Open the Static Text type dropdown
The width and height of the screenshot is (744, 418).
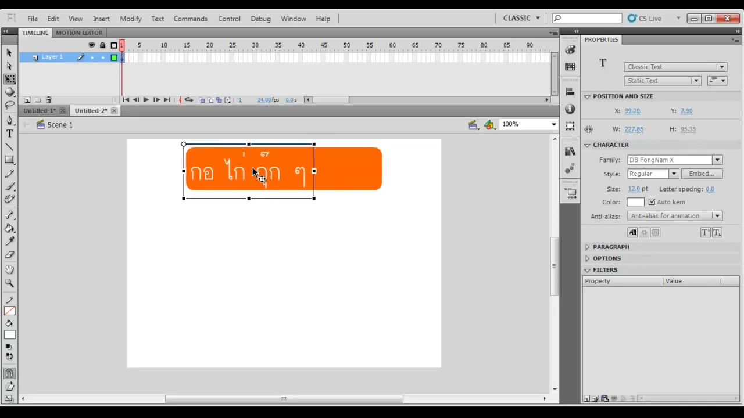[x=663, y=81]
